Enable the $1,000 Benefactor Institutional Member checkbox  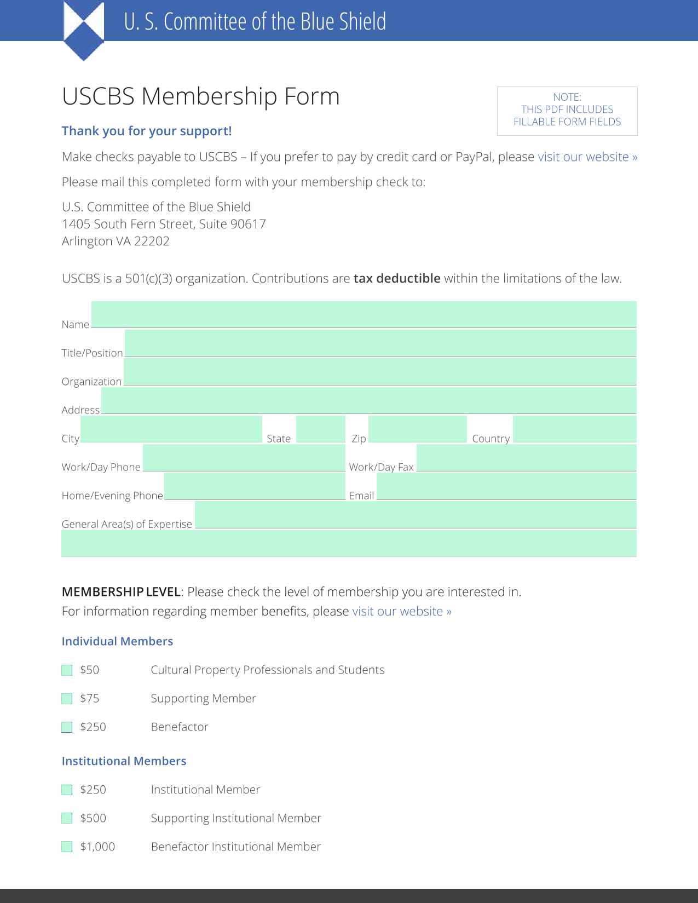pos(67,847)
